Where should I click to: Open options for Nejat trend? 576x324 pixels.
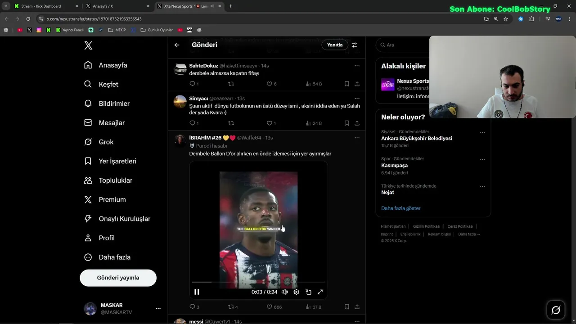[x=482, y=187]
